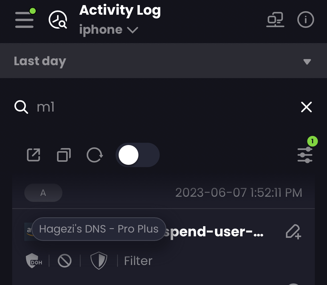Copy the domain entry using the copy icon
This screenshot has height=285, width=327.
click(64, 155)
